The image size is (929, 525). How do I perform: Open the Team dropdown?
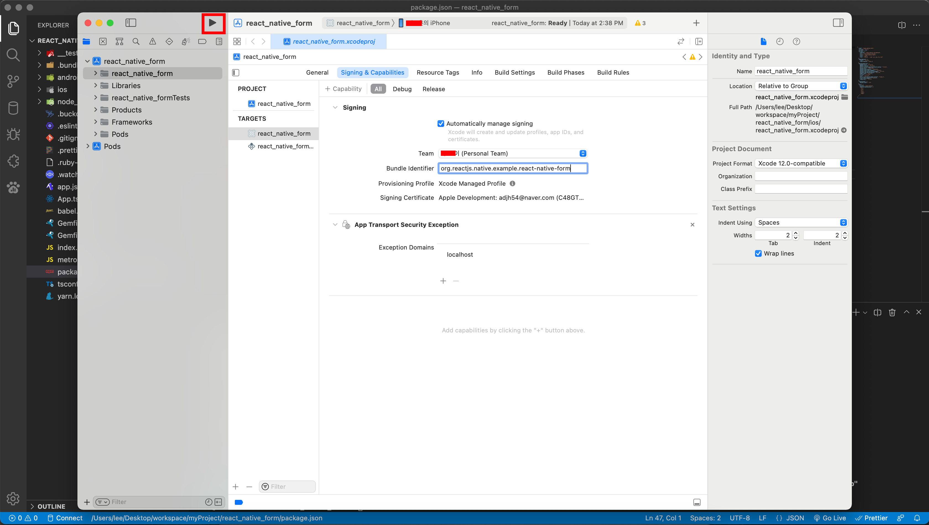[x=512, y=153]
